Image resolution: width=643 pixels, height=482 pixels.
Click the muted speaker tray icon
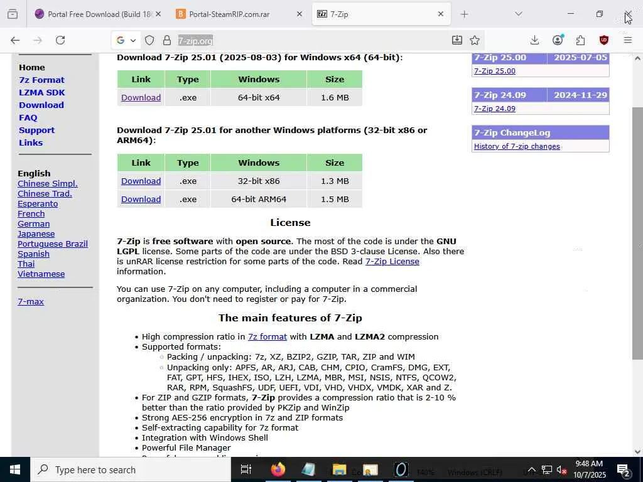point(561,470)
